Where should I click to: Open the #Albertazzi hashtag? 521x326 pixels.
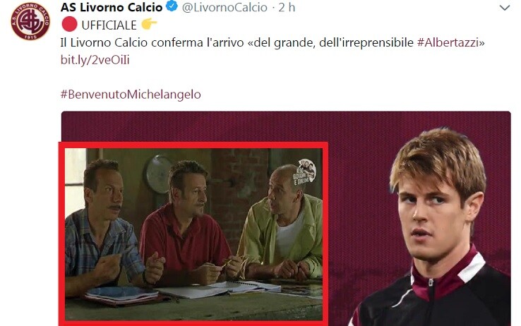pos(448,42)
